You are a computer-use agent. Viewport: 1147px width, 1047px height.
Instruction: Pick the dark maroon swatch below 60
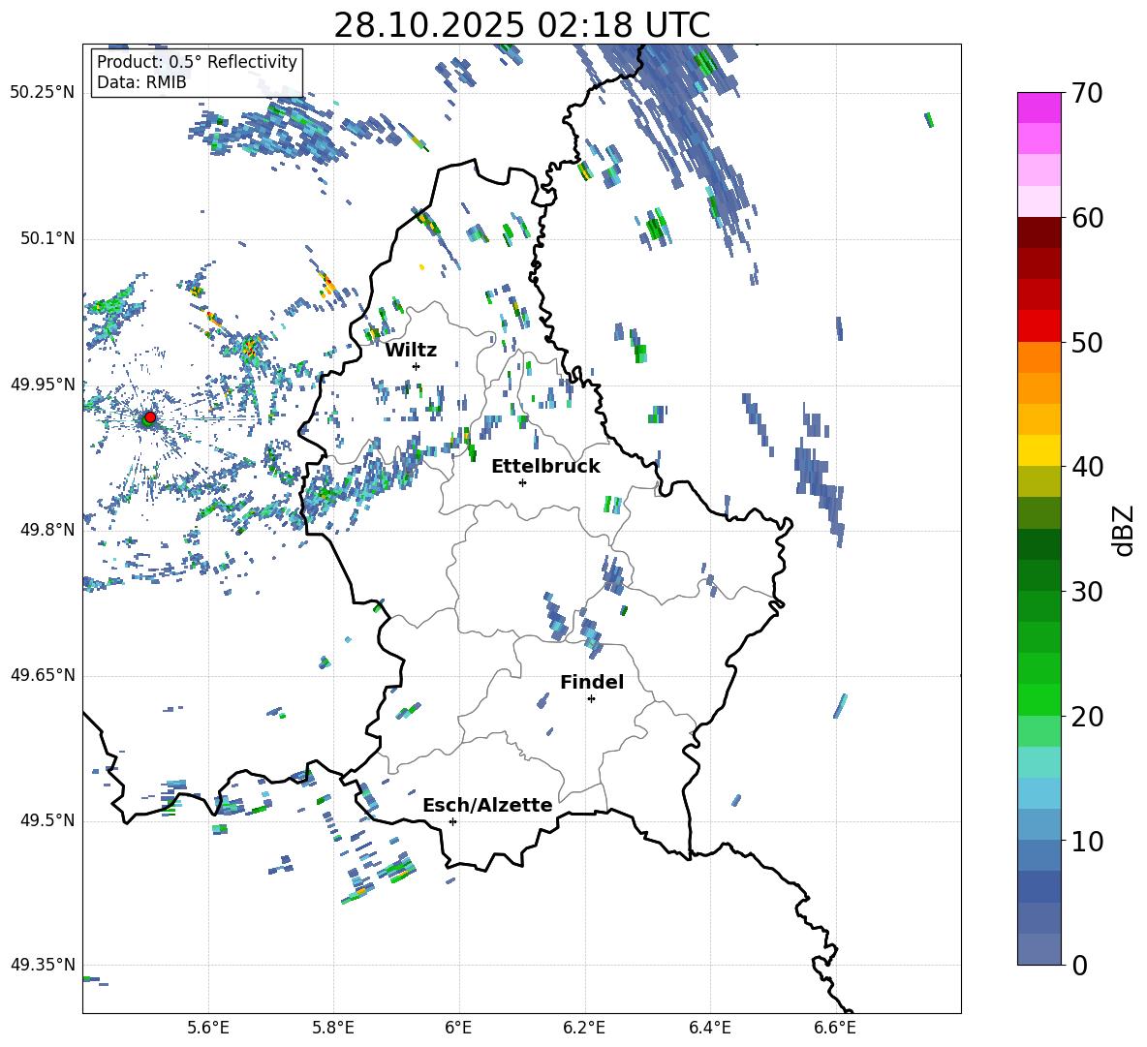coord(1039,232)
